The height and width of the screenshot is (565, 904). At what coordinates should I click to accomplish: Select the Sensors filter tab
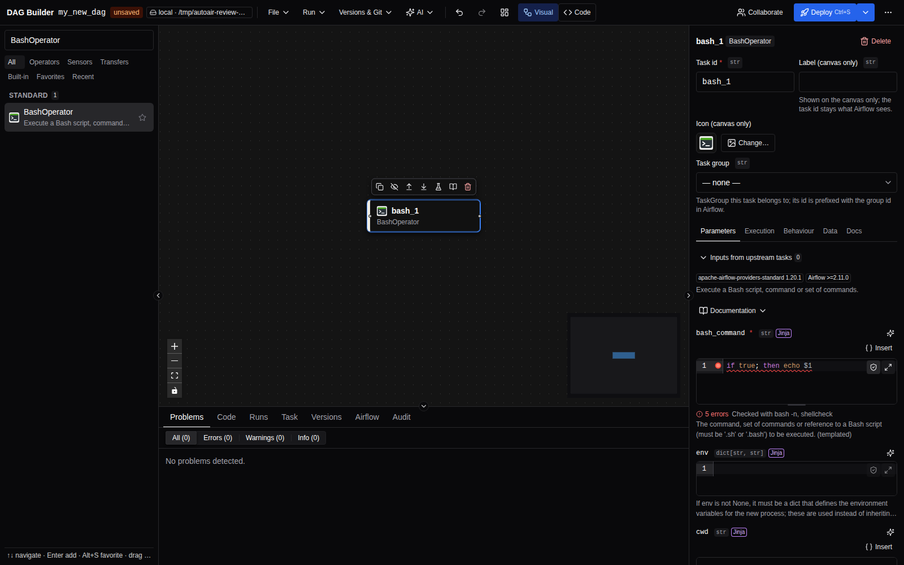tap(80, 62)
